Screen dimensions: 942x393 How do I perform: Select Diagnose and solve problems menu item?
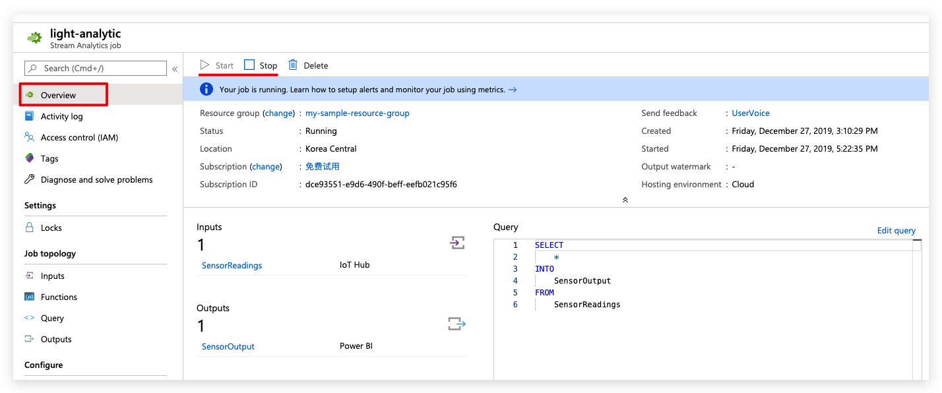(x=96, y=179)
